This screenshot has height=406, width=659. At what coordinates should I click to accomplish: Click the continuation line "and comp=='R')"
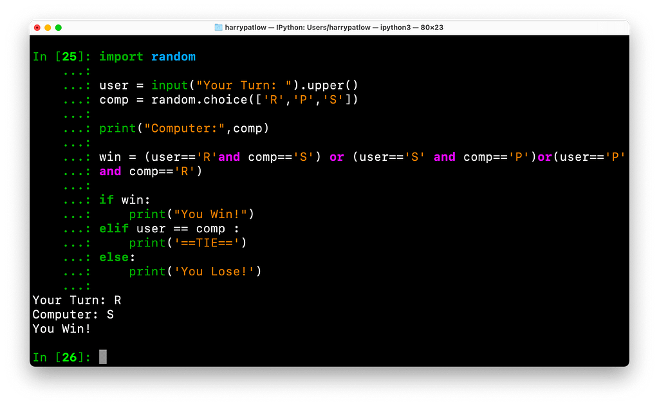tap(151, 171)
